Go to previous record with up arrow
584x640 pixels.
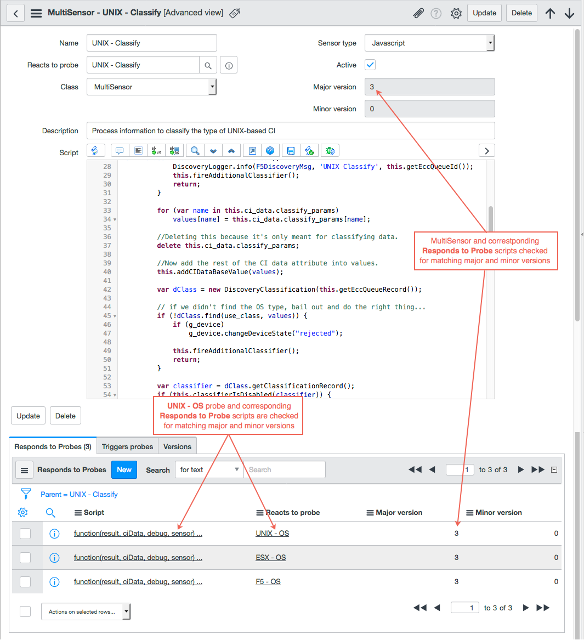[550, 13]
